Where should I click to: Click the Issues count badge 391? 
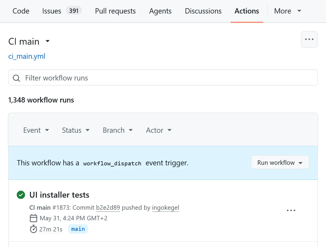(x=74, y=11)
